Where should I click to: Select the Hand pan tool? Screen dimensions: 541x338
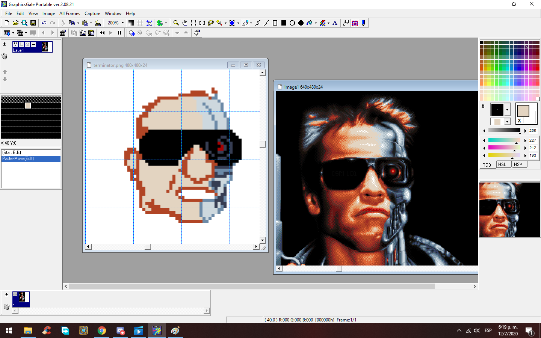pyautogui.click(x=184, y=23)
